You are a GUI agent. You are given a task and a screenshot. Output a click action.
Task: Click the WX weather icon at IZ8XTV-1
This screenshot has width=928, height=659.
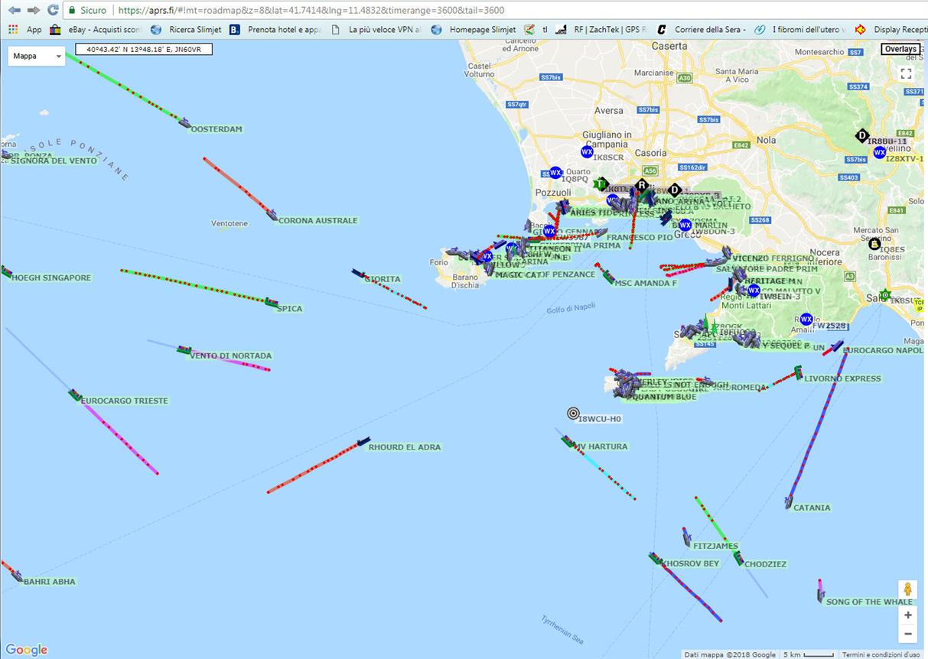[x=880, y=152]
